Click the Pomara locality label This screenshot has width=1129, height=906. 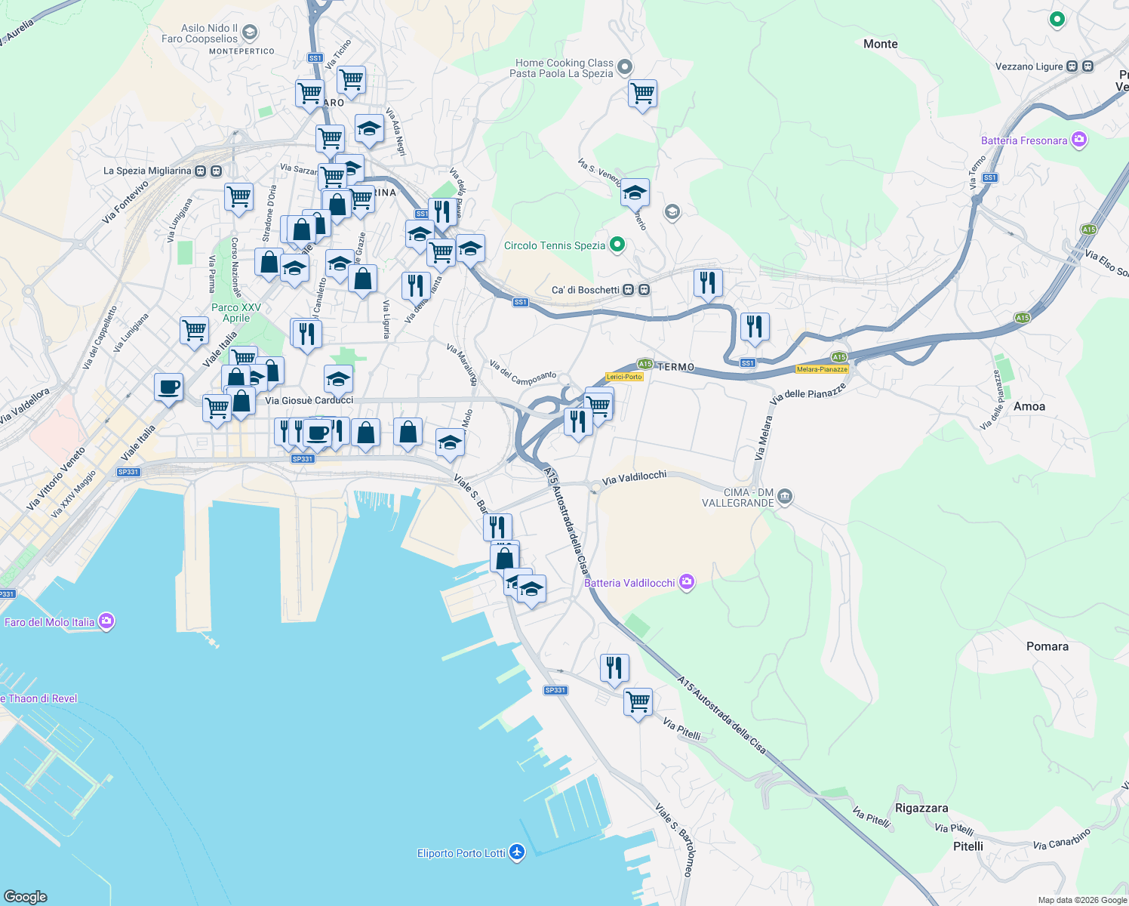pos(1047,646)
